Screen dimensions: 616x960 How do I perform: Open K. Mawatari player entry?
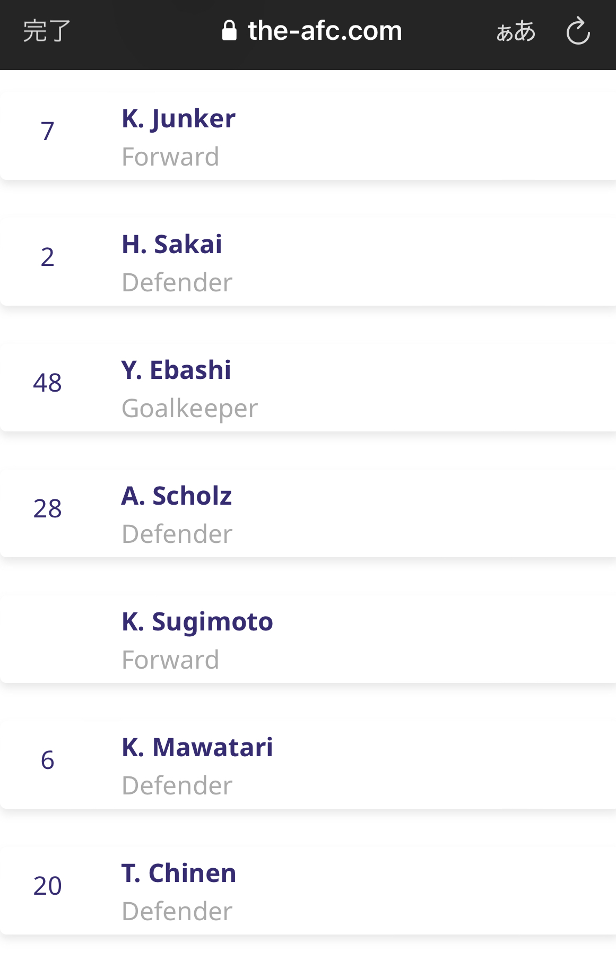pyautogui.click(x=308, y=765)
